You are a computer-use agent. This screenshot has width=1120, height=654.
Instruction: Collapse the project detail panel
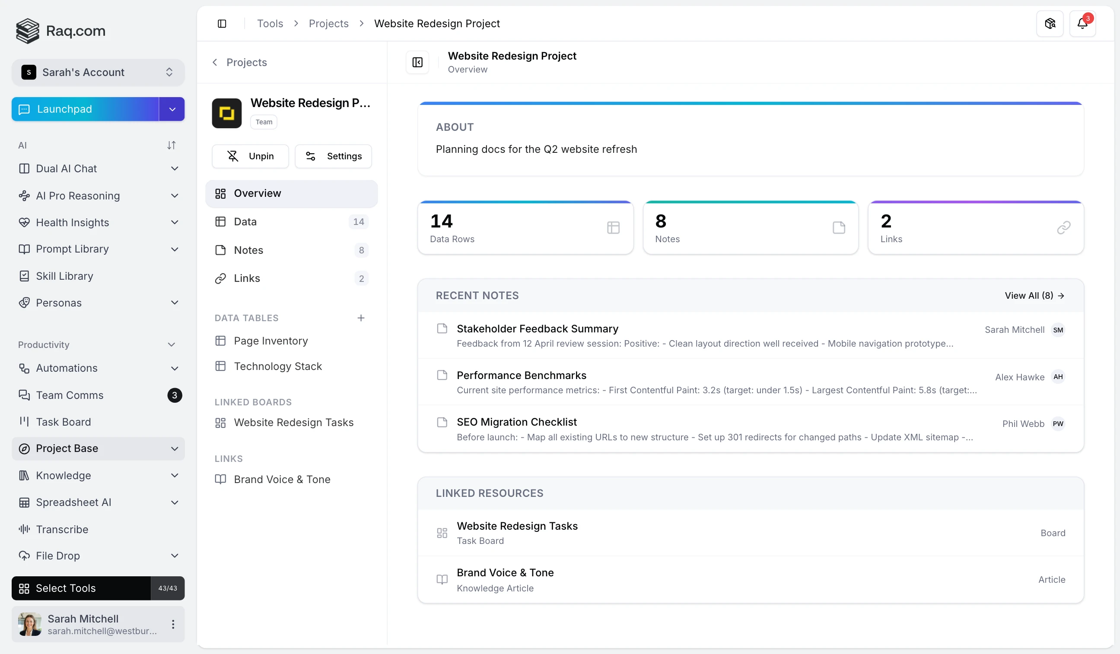pyautogui.click(x=417, y=62)
